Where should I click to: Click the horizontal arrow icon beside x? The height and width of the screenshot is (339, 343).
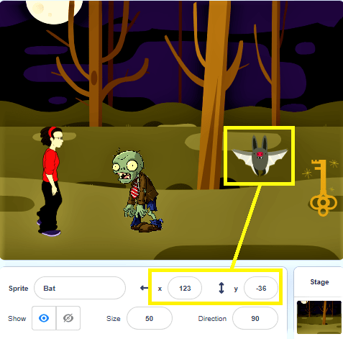144,288
